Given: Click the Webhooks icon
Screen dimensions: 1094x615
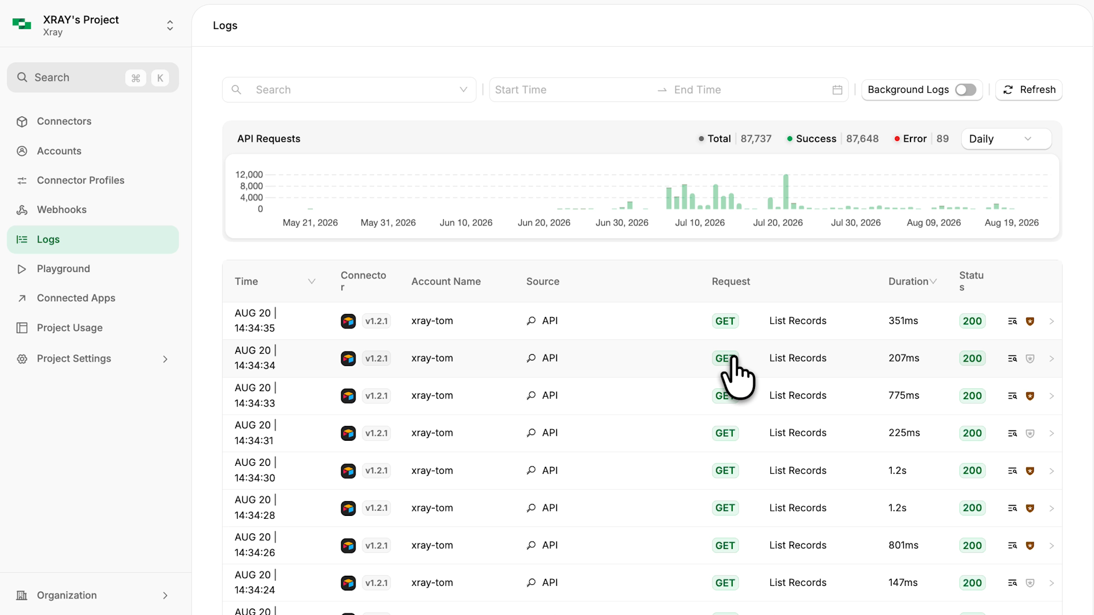Looking at the screenshot, I should pos(22,210).
